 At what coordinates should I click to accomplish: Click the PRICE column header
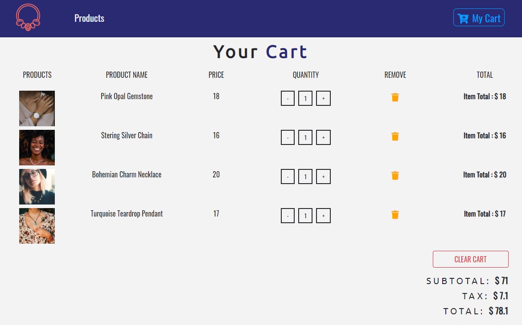pyautogui.click(x=216, y=75)
